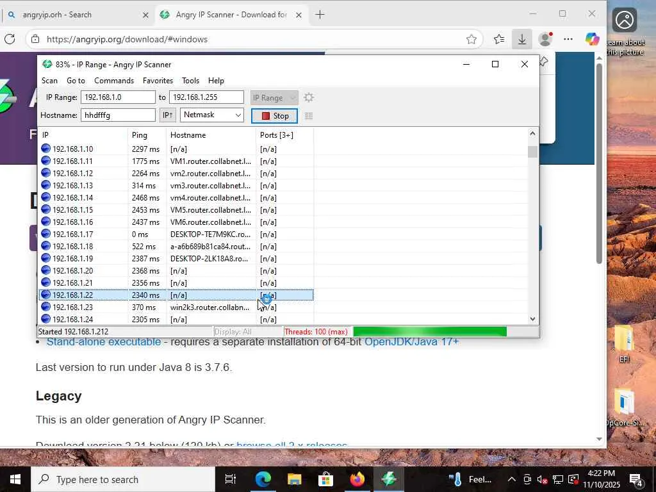Add page to favorites star icon

[471, 39]
